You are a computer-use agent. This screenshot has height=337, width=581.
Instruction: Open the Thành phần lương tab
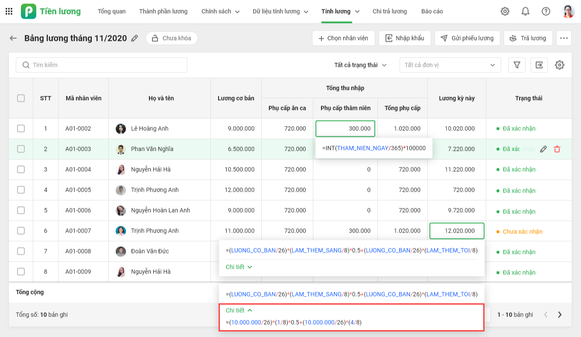163,12
